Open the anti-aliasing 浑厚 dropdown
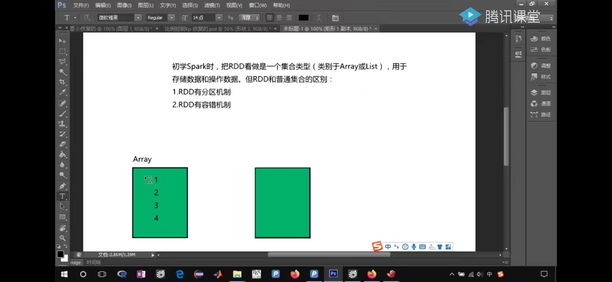Viewport: 612px width, 282px height. click(250, 18)
